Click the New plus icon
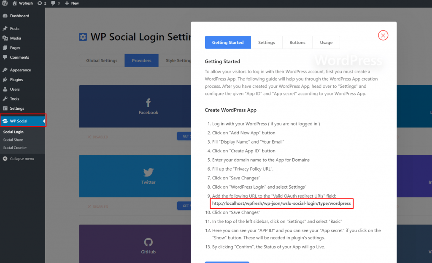Viewport: 432px width, 263px height. point(67,3)
